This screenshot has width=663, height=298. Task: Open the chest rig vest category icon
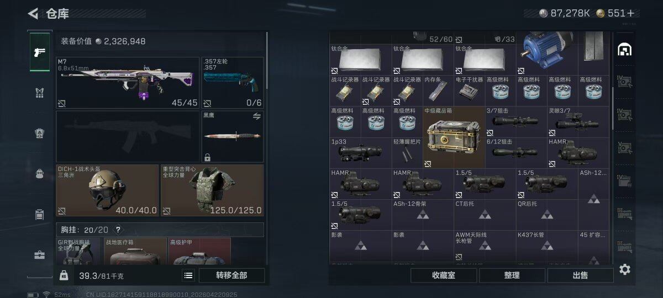[39, 93]
